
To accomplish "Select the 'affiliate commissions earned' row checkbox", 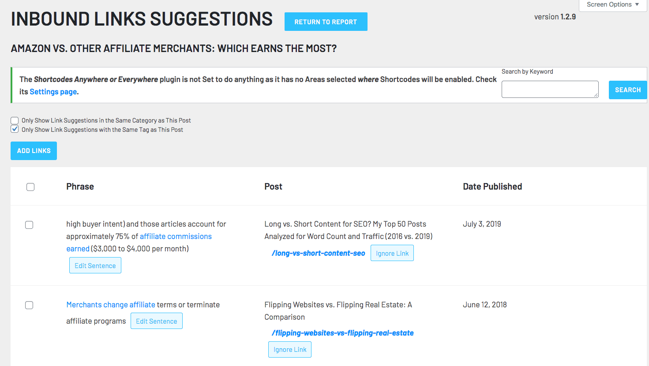I will click(x=29, y=225).
